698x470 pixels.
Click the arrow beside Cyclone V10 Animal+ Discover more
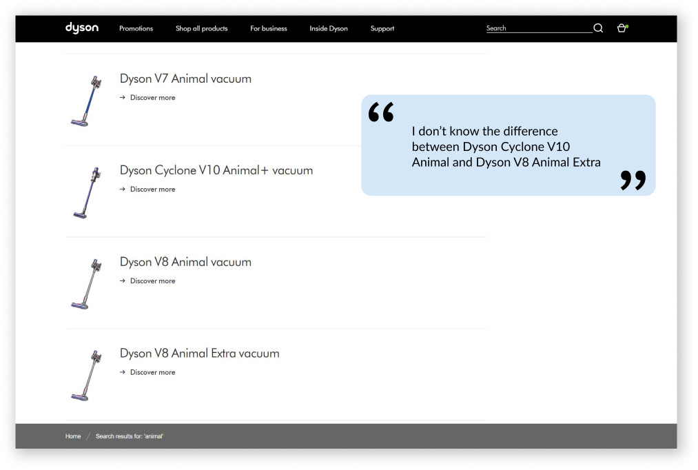(123, 189)
